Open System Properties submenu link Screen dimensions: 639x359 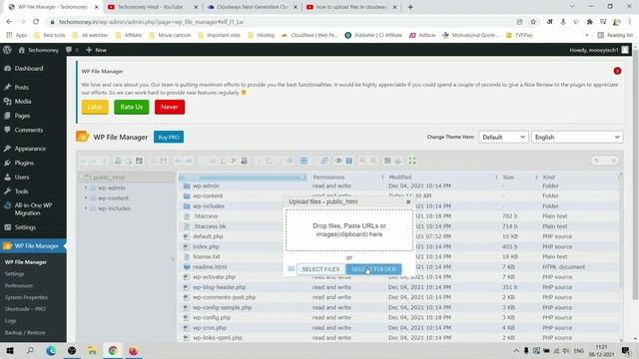[x=26, y=297]
